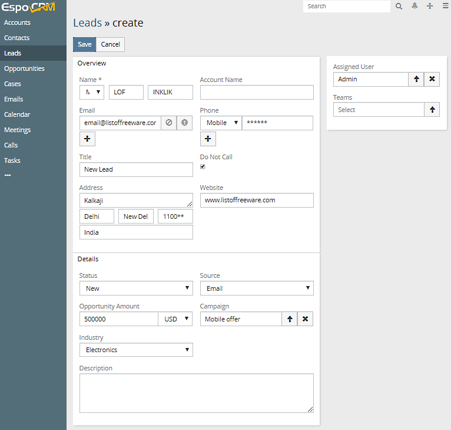Open the phone type Mobile dropdown

coord(221,123)
